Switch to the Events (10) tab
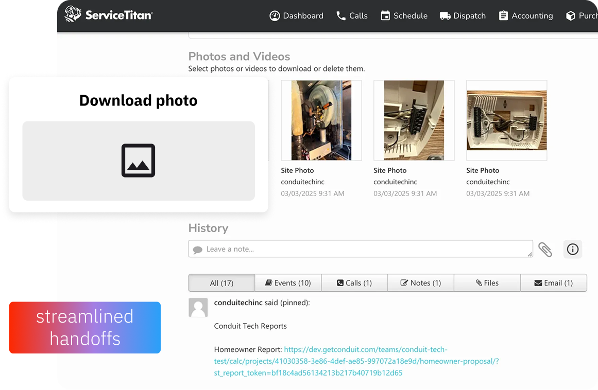This screenshot has width=598, height=390. [x=288, y=283]
